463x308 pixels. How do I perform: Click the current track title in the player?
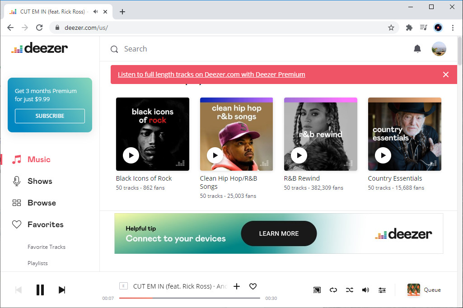point(173,286)
